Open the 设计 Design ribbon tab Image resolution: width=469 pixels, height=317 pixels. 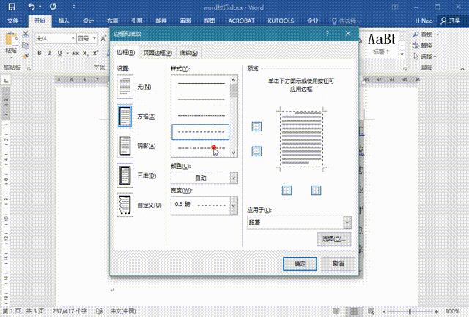tap(88, 21)
